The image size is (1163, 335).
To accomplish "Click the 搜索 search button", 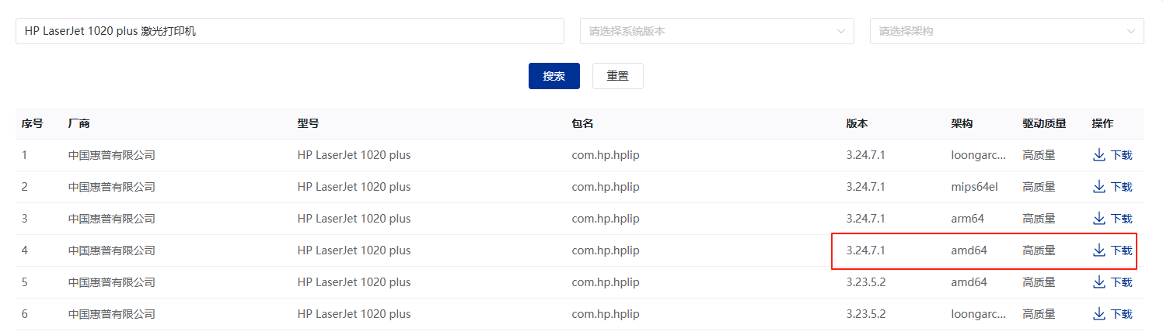I will click(554, 76).
